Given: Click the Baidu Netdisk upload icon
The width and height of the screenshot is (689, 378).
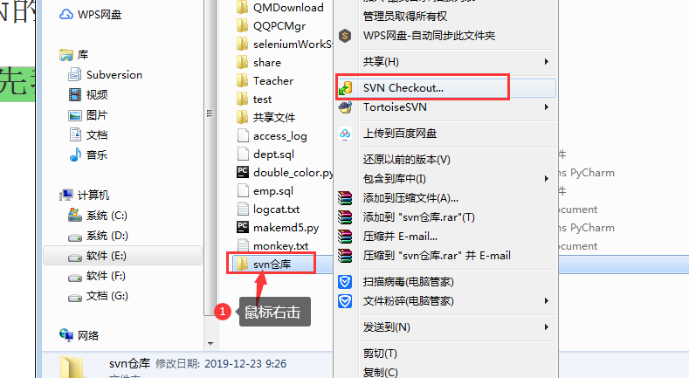Looking at the screenshot, I should coord(346,134).
